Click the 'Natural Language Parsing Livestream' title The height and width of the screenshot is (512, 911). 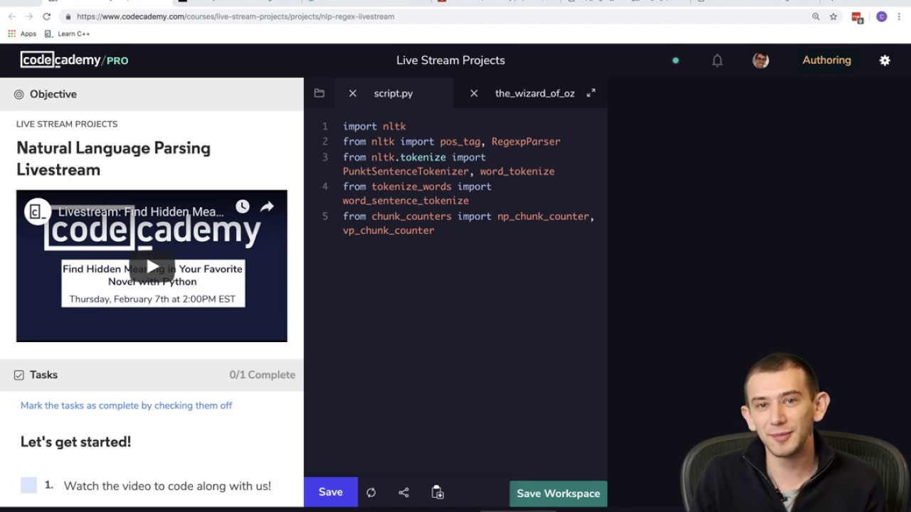tap(114, 159)
